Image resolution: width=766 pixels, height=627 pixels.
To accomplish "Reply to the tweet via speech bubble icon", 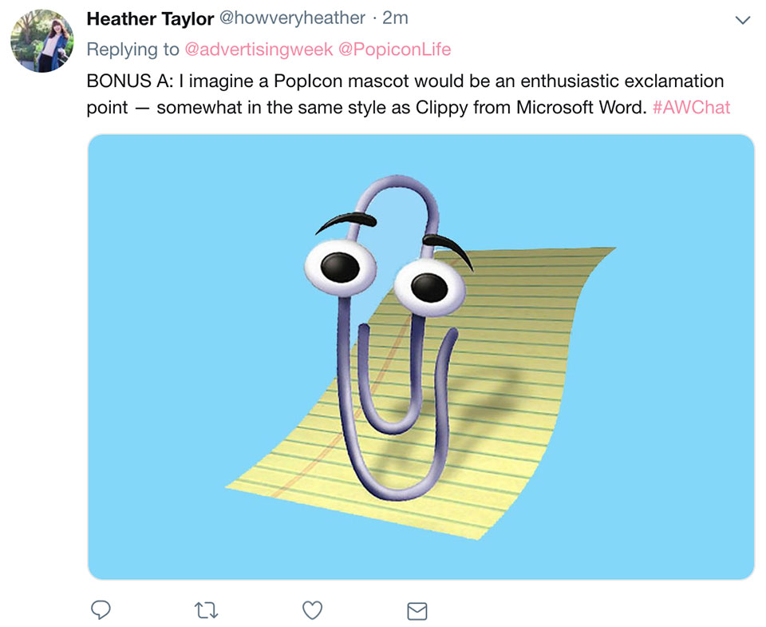I will (x=101, y=610).
